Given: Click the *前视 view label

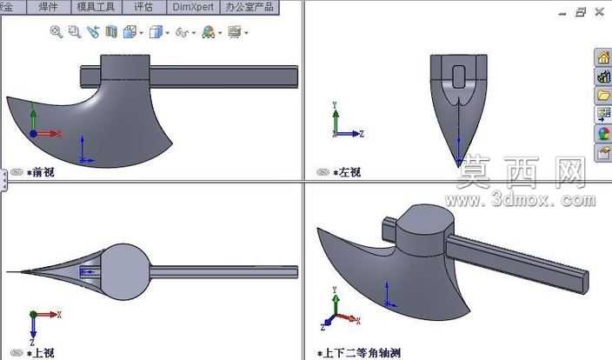Looking at the screenshot, I should [41, 172].
